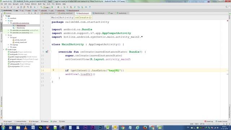Collapse the layout folder
The height and width of the screenshot is (130, 231).
pyautogui.click(x=8, y=38)
